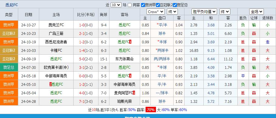
Task: Click the 1-0(0-0) score on 24-10-27
Action: [x=86, y=25]
